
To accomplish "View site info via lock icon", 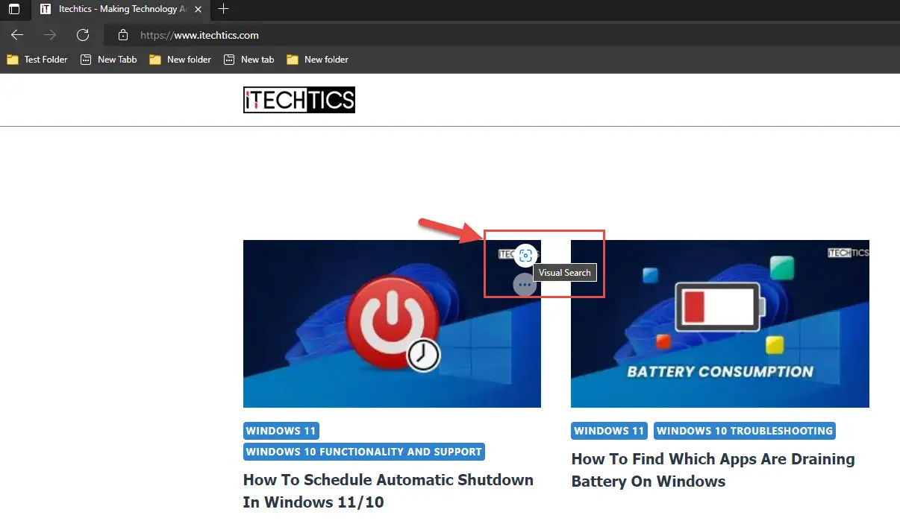I will click(x=124, y=35).
